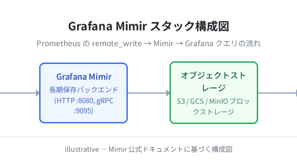Click the Grafana Mimir heading inside blue box
This screenshot has width=297, height=167.
(x=84, y=77)
